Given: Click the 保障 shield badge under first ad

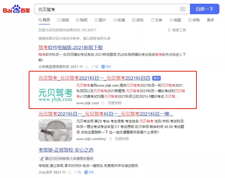Looking at the screenshot, I should 107,67.
